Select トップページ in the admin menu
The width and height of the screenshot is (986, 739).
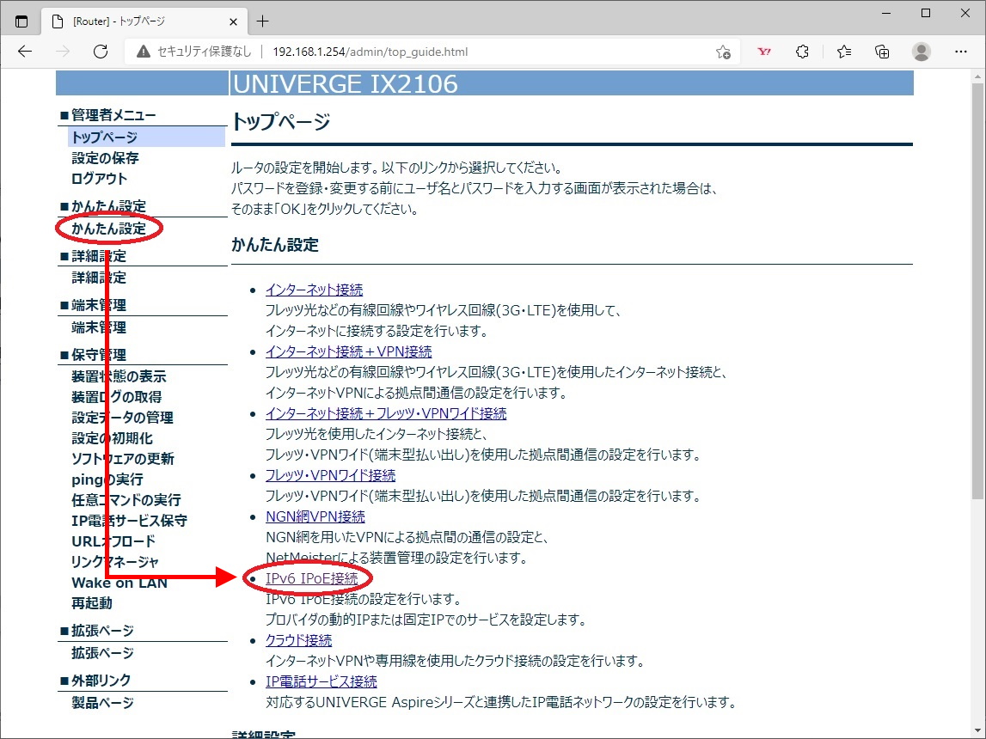[104, 137]
